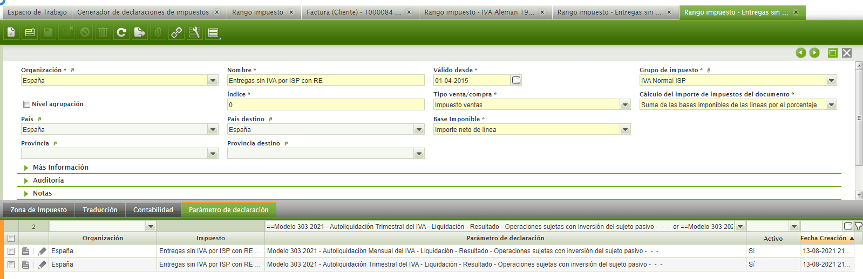Open the Provincia dropdown
The image size is (863, 279).
tap(213, 154)
